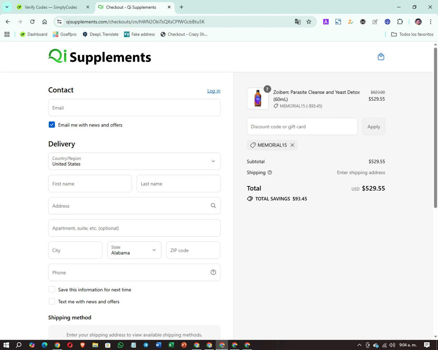Open Chrome three-dot menu
The width and height of the screenshot is (438, 350).
pos(430,22)
